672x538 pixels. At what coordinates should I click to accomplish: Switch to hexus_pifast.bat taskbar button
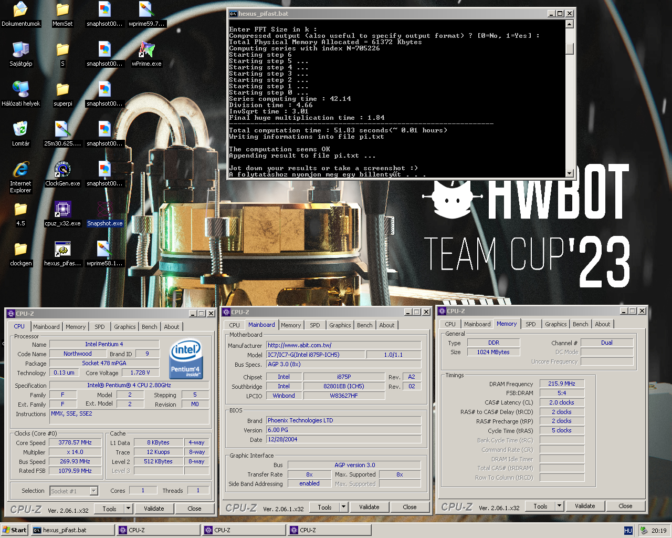pos(72,530)
